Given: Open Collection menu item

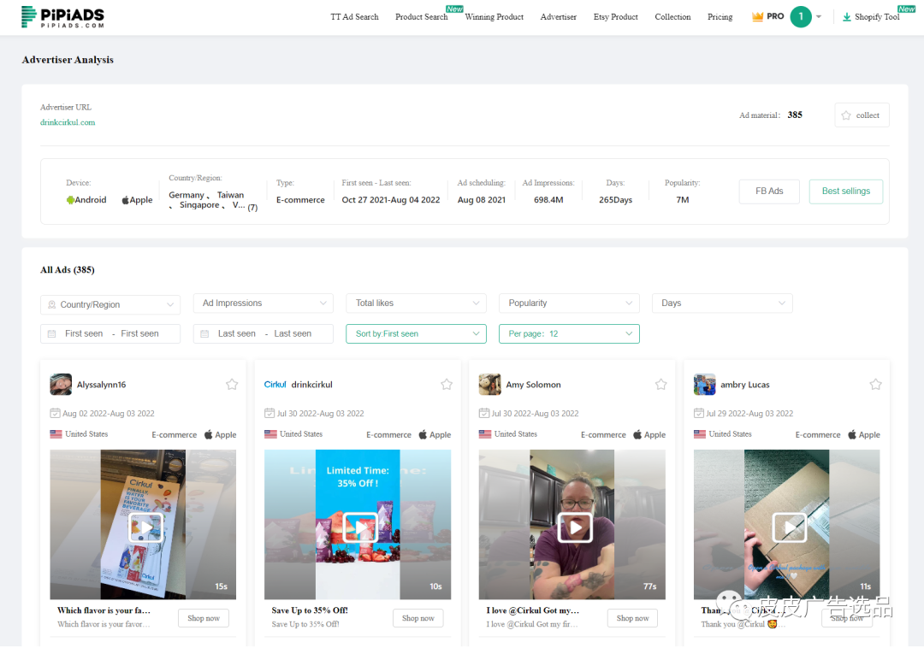Looking at the screenshot, I should (x=672, y=17).
